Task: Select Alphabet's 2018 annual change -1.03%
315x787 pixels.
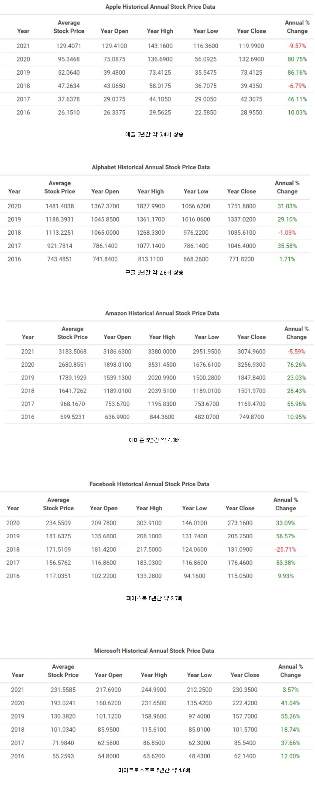Action: click(x=287, y=233)
